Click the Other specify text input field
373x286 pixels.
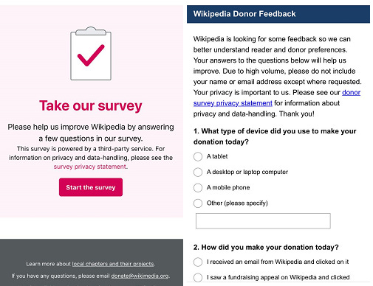click(x=263, y=221)
